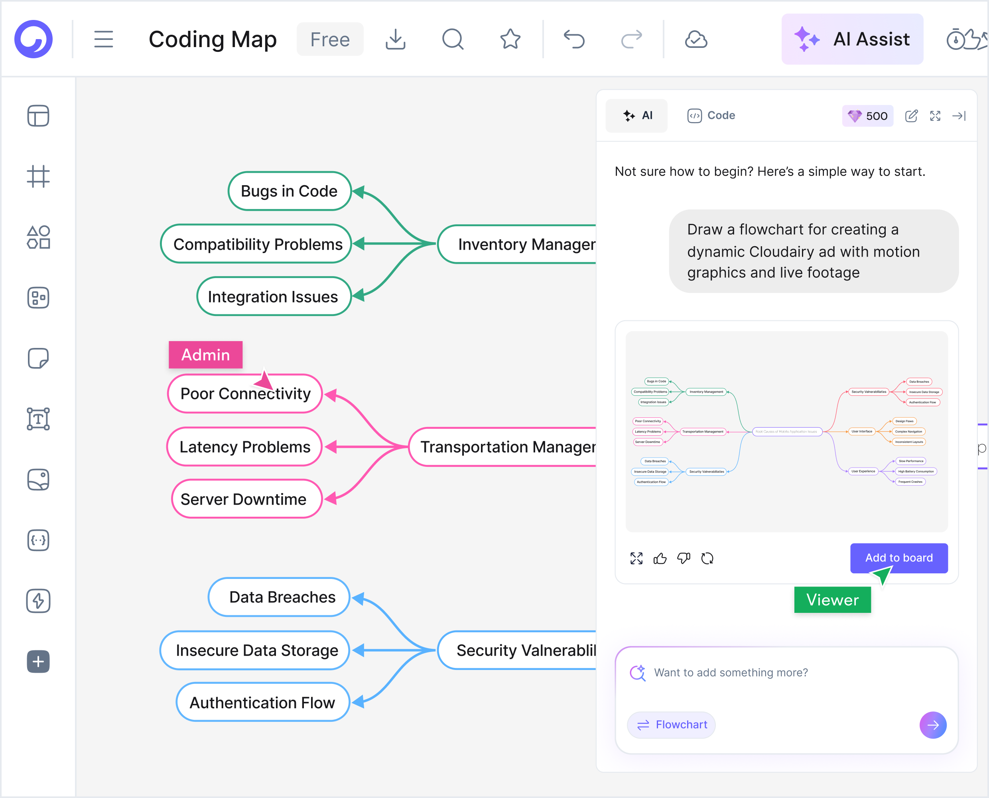989x798 pixels.
Task: Start a new chat with edit icon
Action: click(911, 116)
